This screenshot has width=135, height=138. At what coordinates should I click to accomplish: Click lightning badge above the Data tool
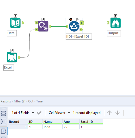16,16
